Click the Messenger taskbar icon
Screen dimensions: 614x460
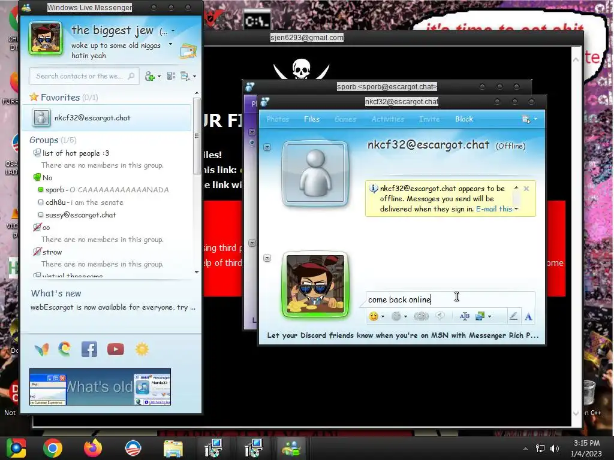tap(291, 448)
